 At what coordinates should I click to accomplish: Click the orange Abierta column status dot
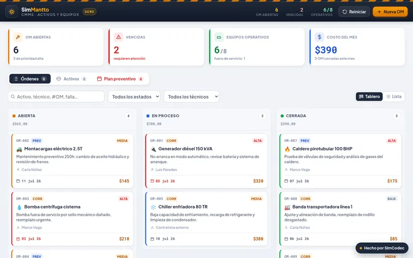pyautogui.click(x=14, y=116)
